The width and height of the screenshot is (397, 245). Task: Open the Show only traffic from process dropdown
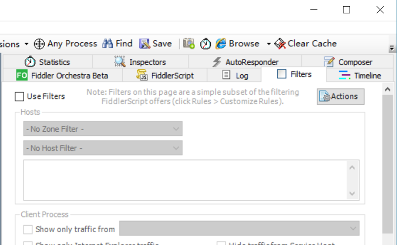click(x=239, y=228)
